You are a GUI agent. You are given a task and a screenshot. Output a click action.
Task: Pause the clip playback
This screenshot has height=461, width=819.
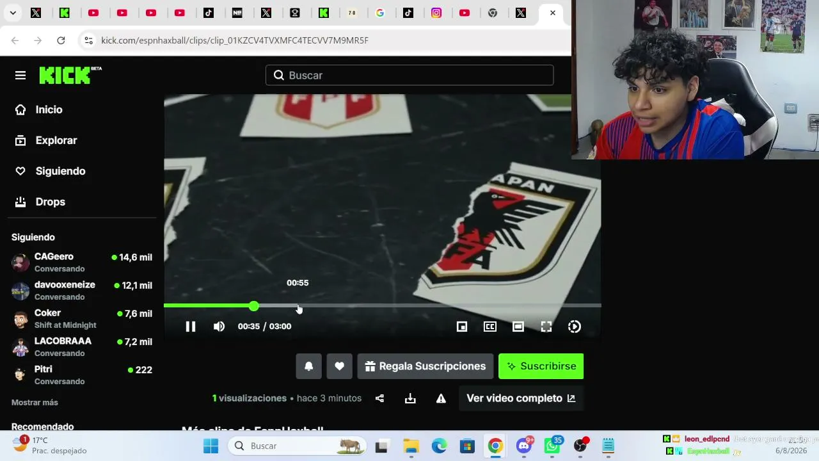tap(191, 327)
